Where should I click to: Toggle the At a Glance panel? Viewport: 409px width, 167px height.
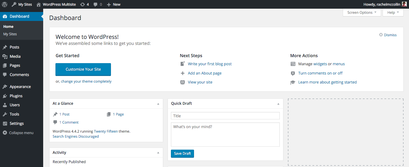point(158,104)
